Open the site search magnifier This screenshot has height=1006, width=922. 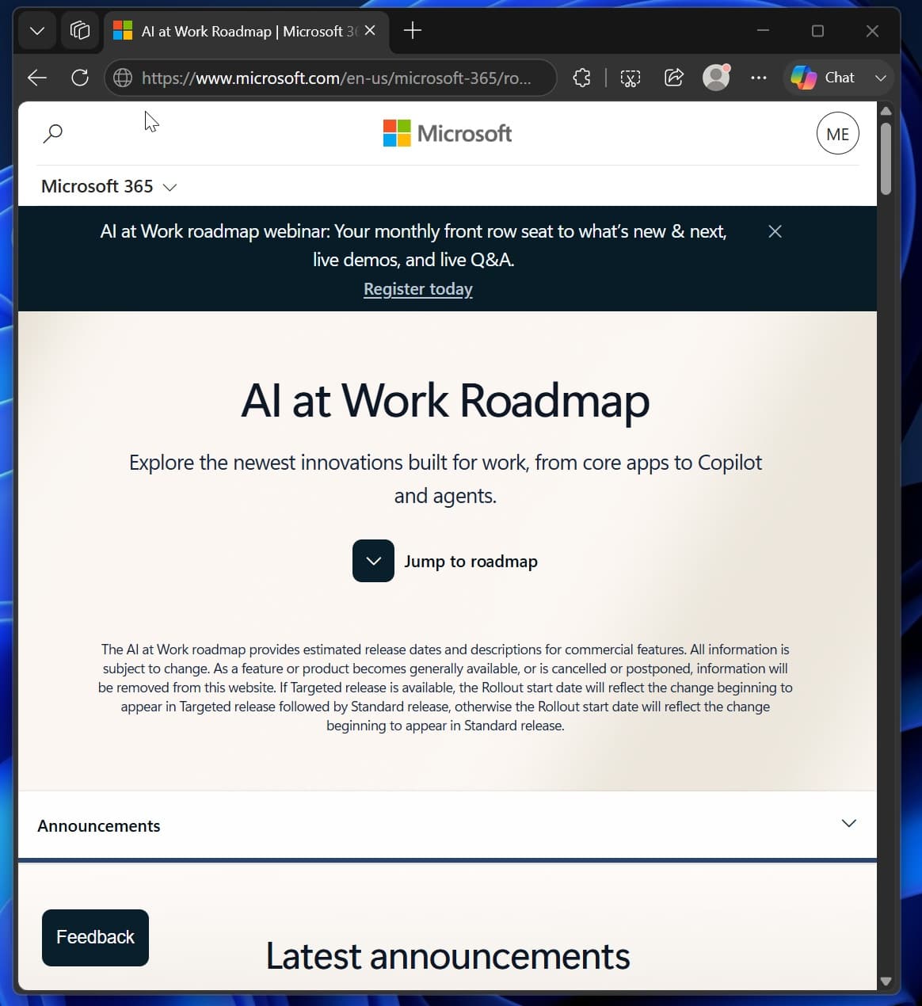pos(53,133)
